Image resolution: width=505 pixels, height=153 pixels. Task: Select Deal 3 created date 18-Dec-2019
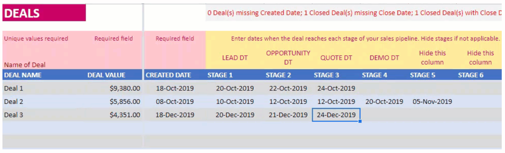tap(175, 115)
